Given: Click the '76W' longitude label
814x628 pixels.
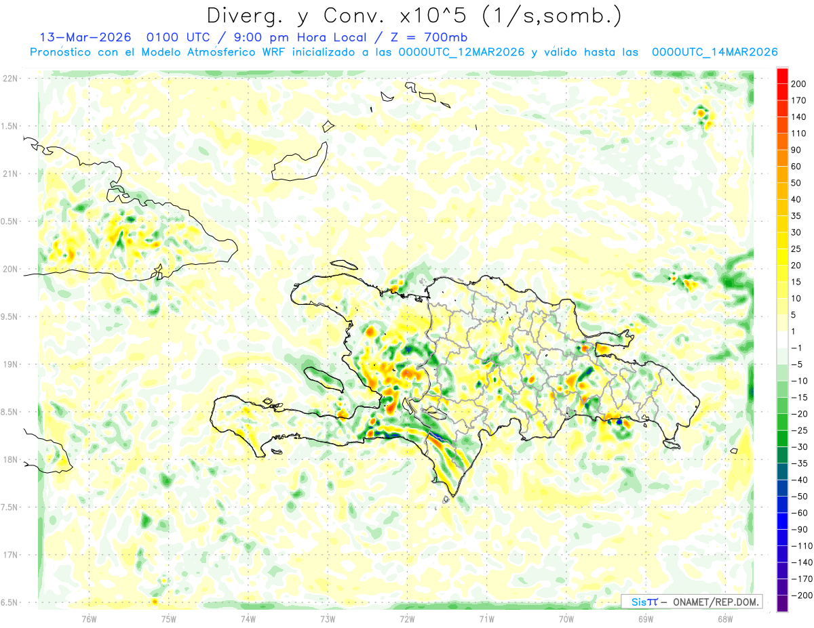Looking at the screenshot, I should point(89,619).
